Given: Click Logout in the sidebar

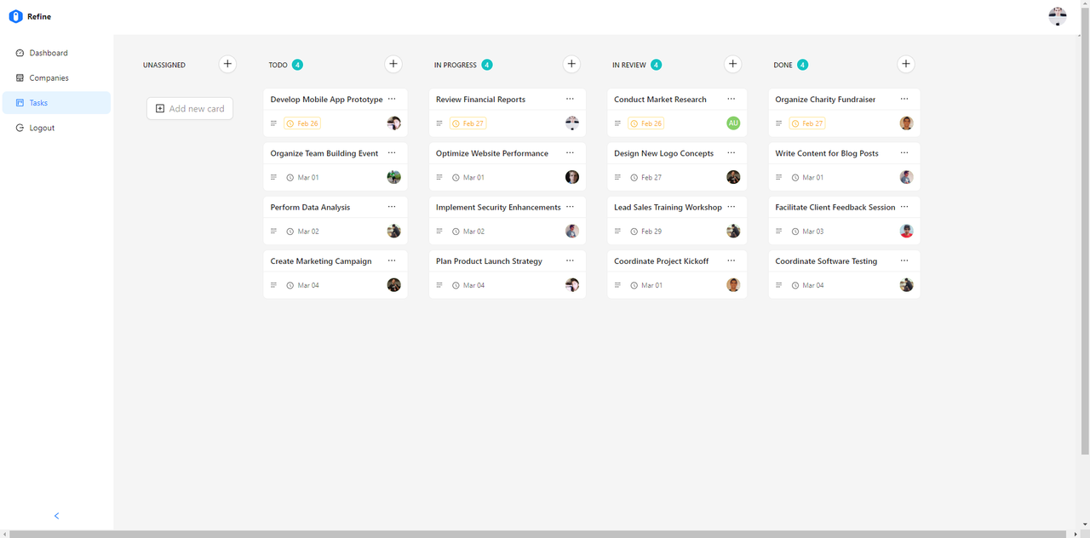Looking at the screenshot, I should [56, 128].
